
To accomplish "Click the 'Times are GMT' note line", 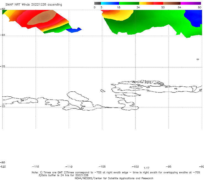I will [116, 173].
